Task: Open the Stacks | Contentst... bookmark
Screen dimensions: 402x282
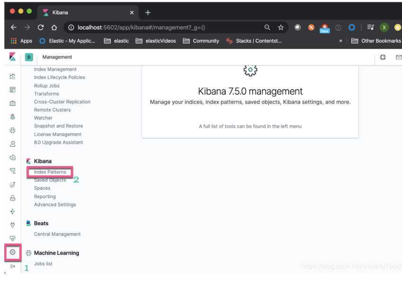Action: pos(254,41)
